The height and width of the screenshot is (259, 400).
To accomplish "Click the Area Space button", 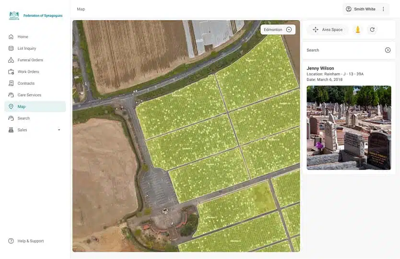I will tap(328, 30).
